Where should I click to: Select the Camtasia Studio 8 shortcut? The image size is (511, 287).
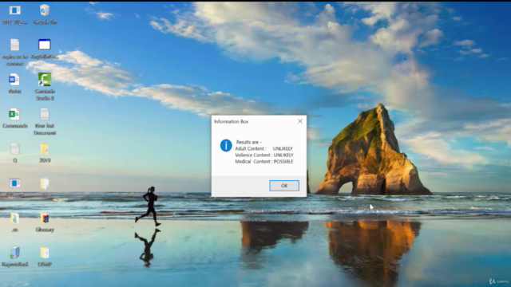pyautogui.click(x=45, y=87)
